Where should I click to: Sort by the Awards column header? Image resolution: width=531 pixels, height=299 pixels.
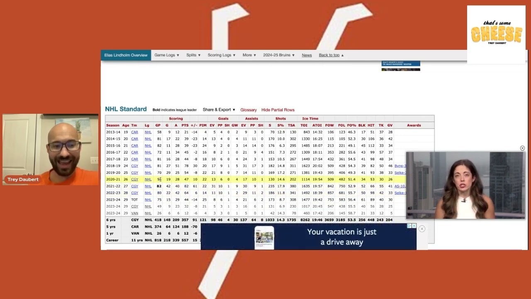(414, 125)
